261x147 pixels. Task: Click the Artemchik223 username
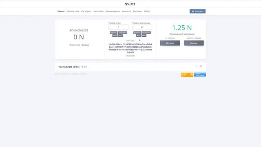79,30
